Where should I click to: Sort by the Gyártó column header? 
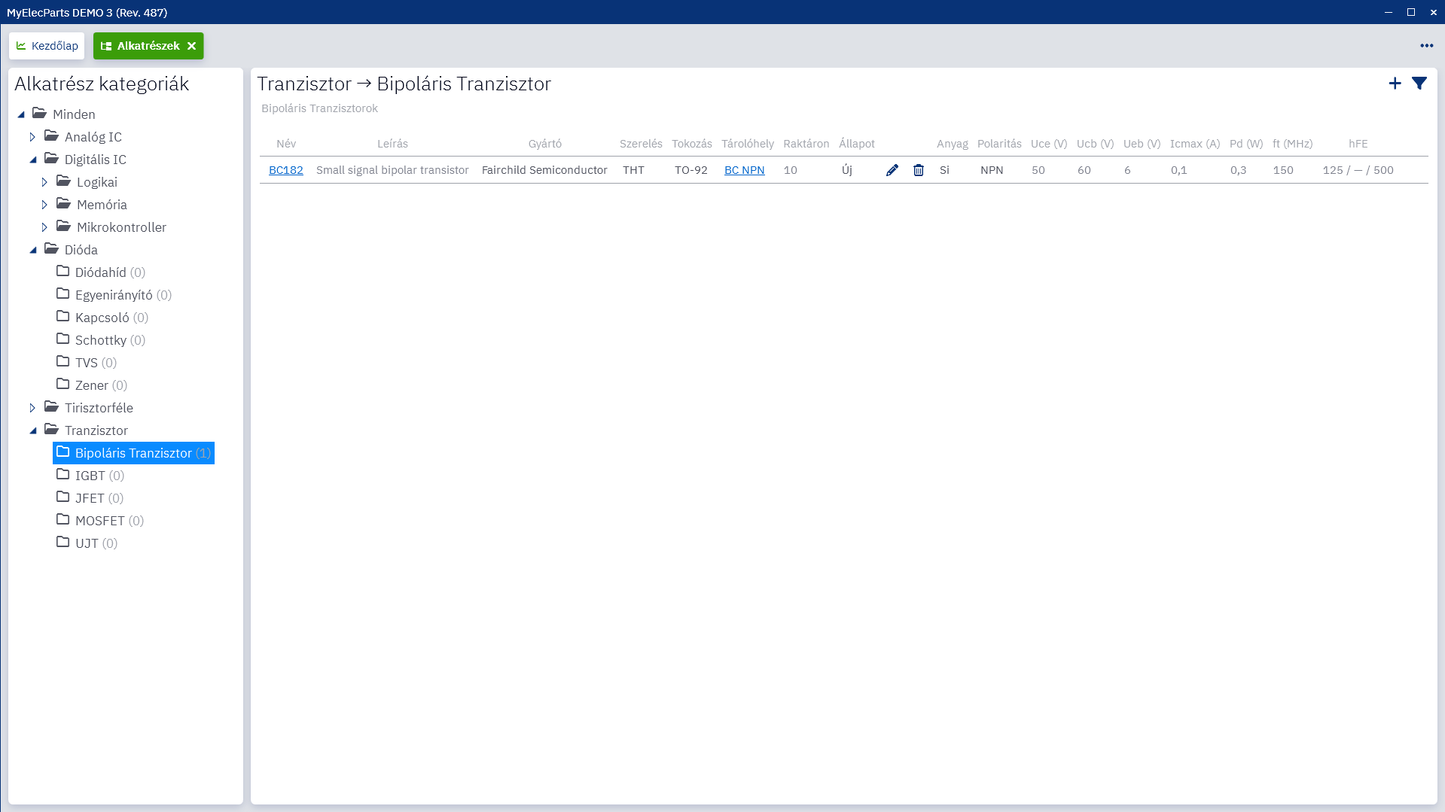coord(545,144)
